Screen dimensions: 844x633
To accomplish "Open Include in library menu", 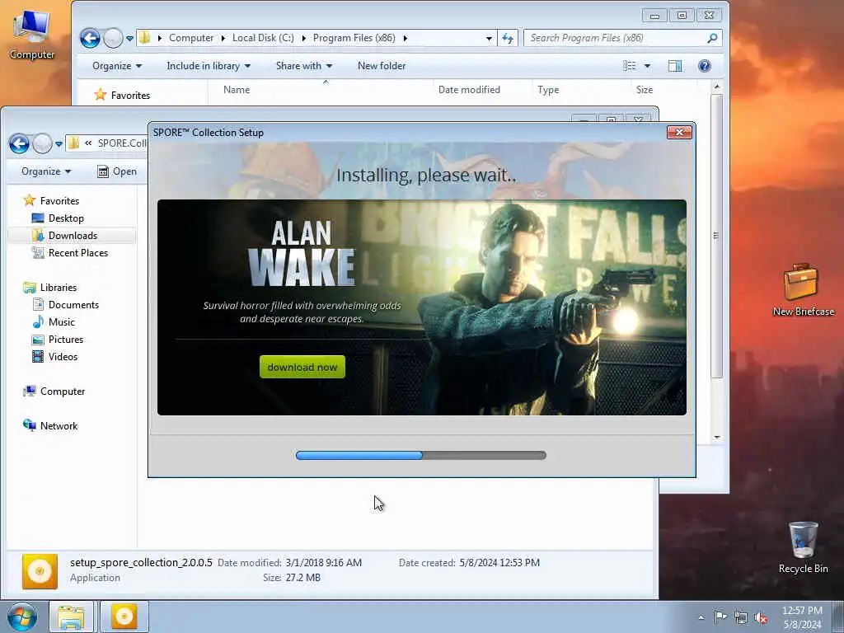I will click(209, 66).
